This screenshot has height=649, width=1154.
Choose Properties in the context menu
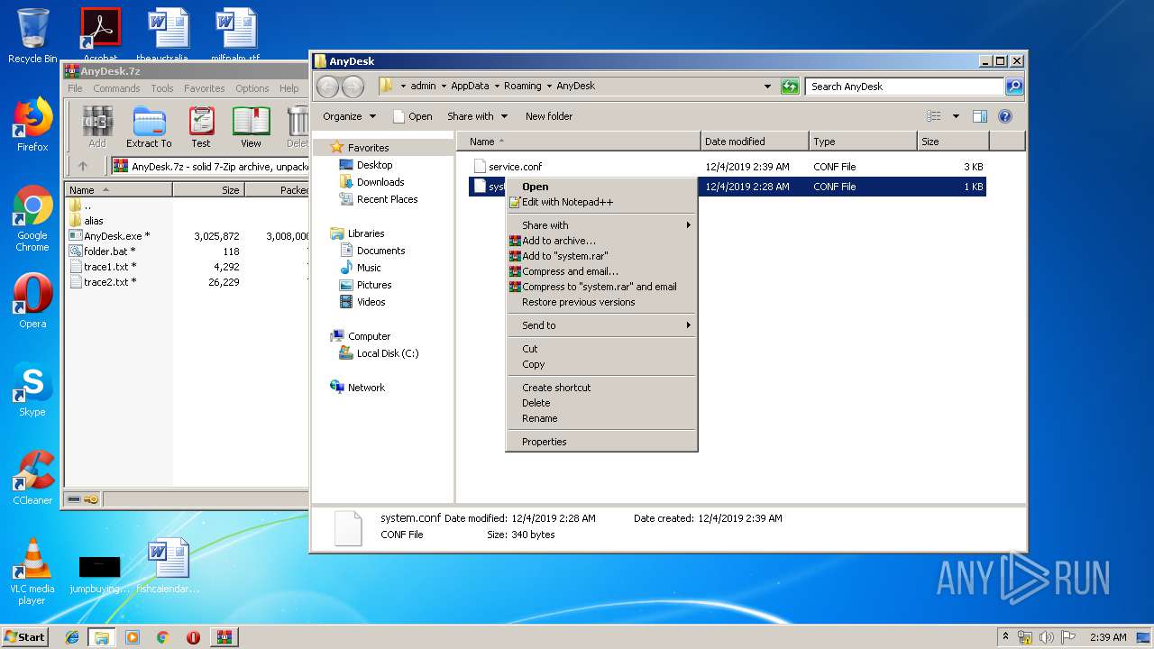(601, 442)
